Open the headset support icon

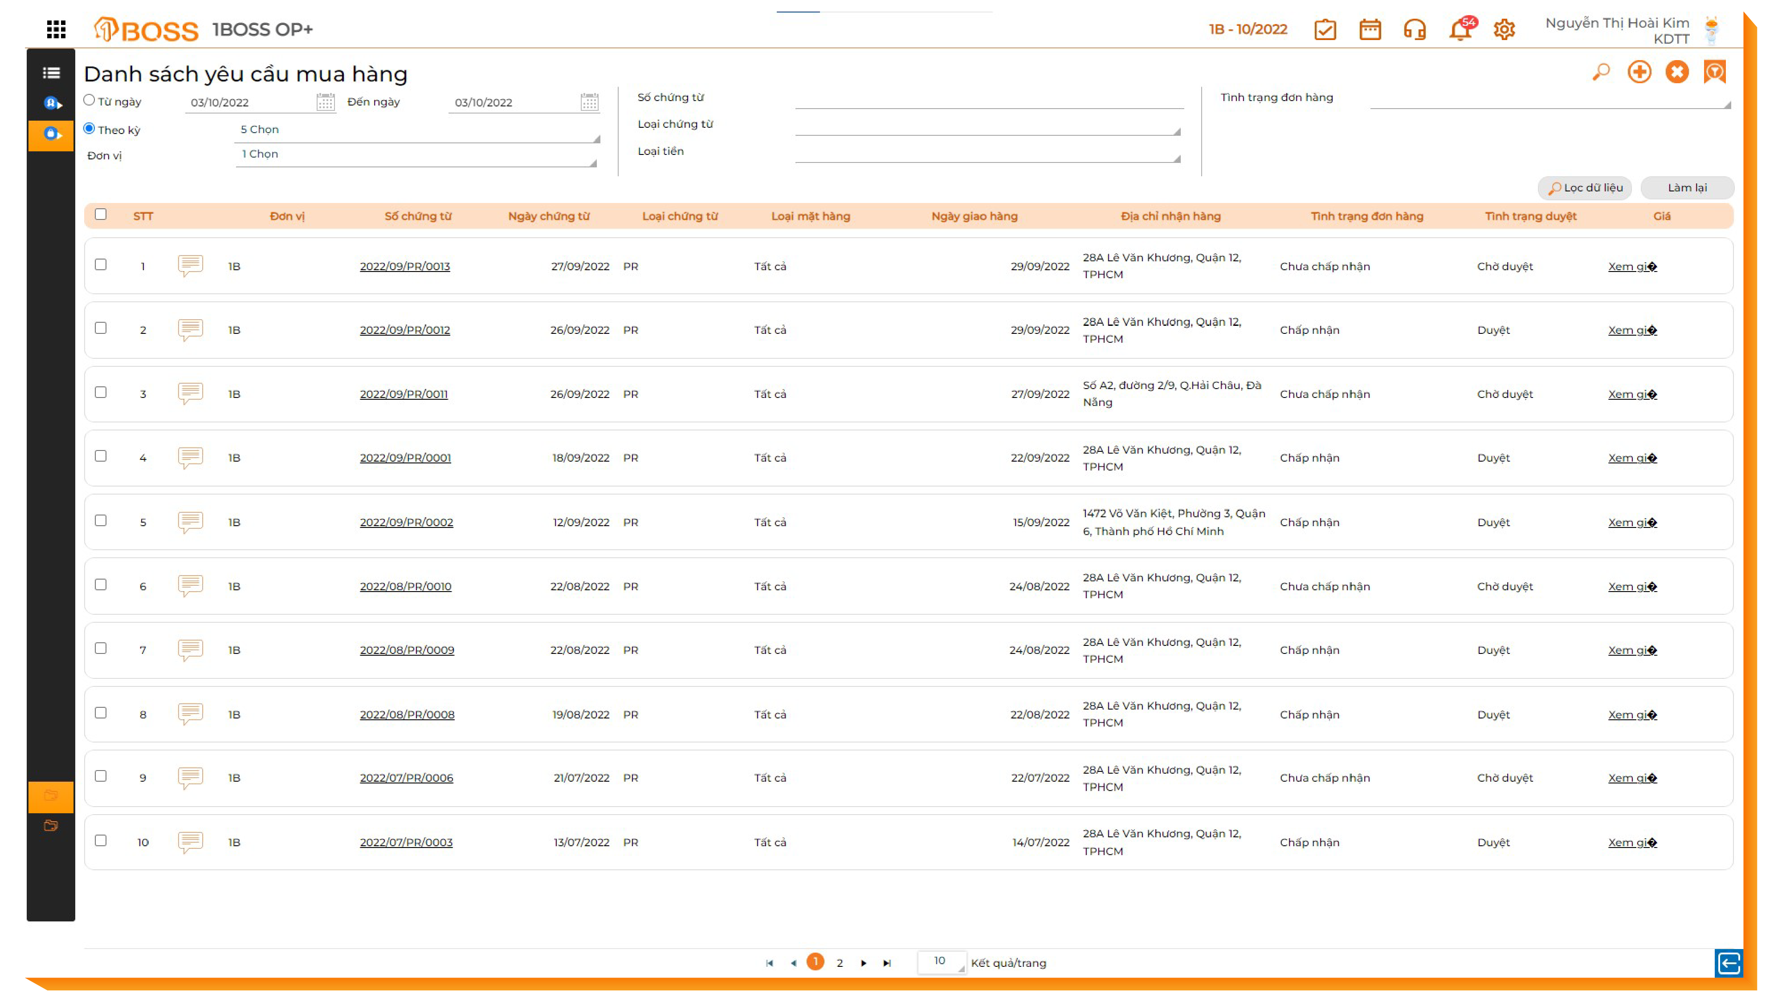1415,30
